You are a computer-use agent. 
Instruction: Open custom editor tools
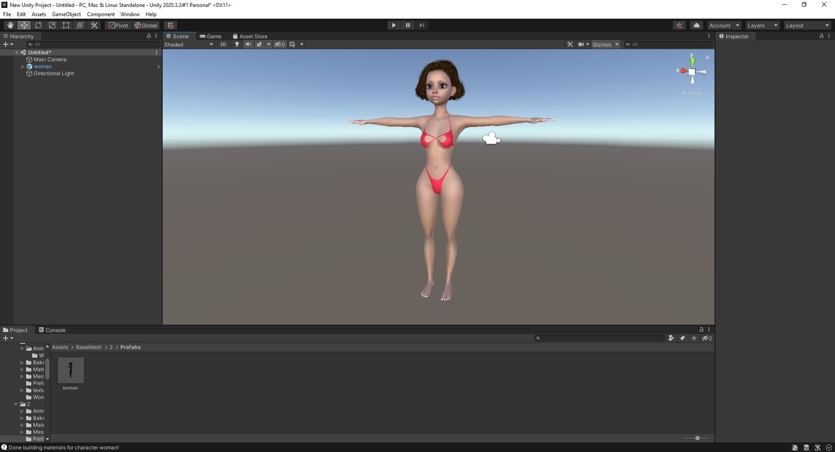[94, 25]
